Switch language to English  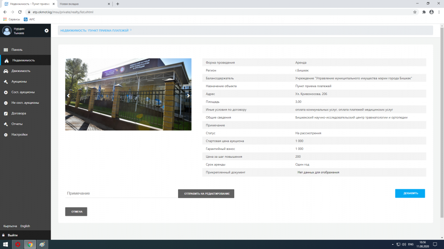pyautogui.click(x=25, y=226)
